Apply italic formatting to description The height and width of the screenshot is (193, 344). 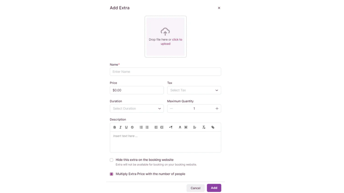pyautogui.click(x=120, y=127)
